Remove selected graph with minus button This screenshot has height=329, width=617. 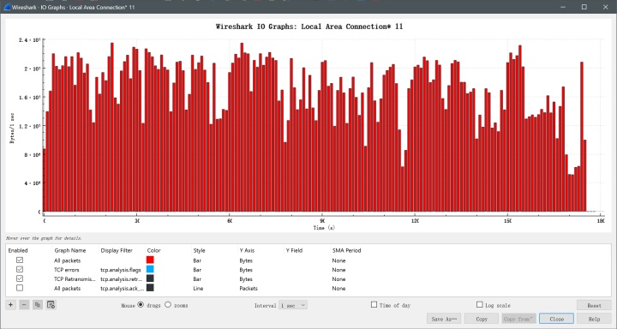coord(24,305)
